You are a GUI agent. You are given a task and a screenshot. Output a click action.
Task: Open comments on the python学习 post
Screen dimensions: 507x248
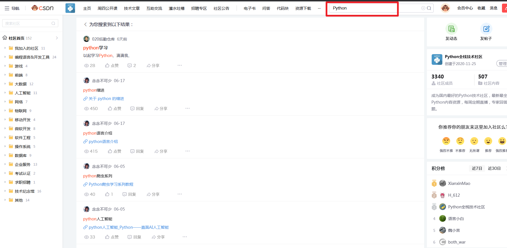click(x=132, y=65)
